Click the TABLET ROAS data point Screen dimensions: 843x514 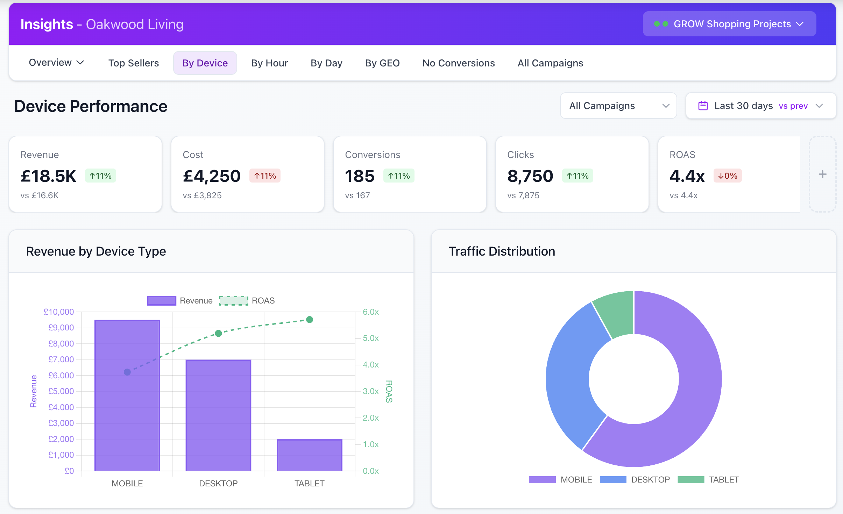[x=309, y=320]
